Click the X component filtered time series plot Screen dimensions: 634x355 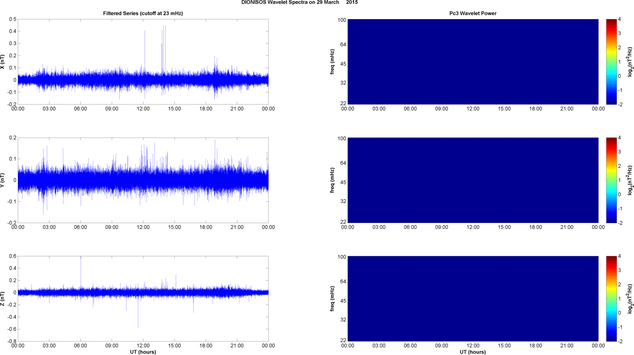(143, 62)
